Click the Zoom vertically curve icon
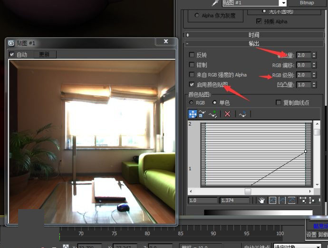This screenshot has height=248, width=328. pyautogui.click(x=312, y=201)
